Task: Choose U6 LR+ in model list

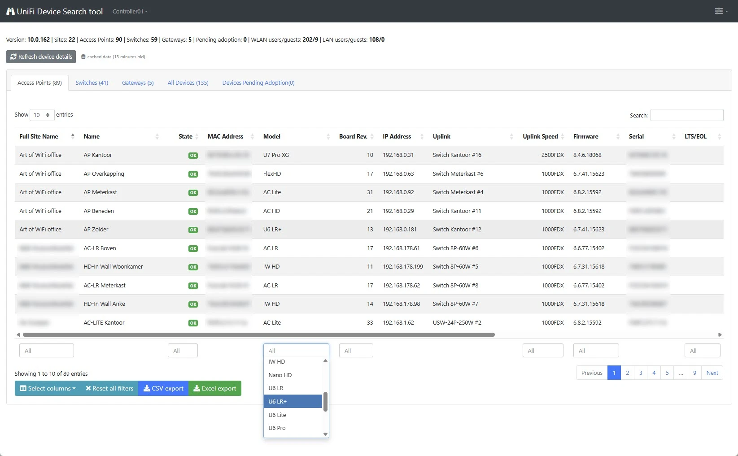Action: tap(293, 401)
